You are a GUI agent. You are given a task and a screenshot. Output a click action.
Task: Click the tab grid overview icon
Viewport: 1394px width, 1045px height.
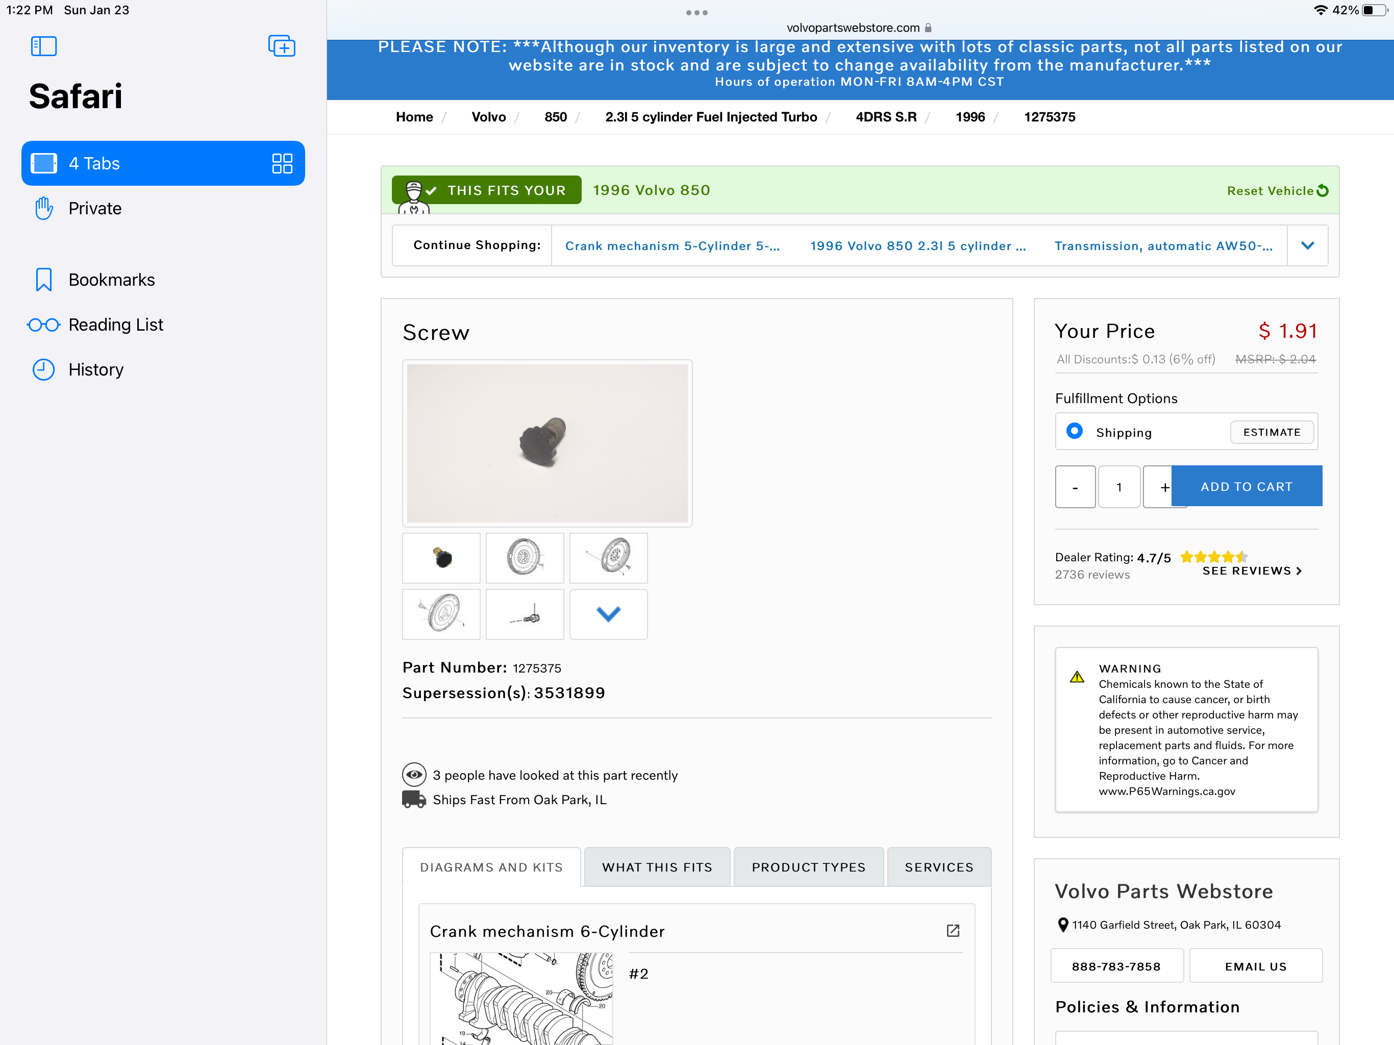pyautogui.click(x=282, y=163)
